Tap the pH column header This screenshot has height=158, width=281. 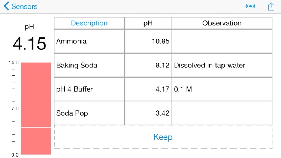(148, 23)
